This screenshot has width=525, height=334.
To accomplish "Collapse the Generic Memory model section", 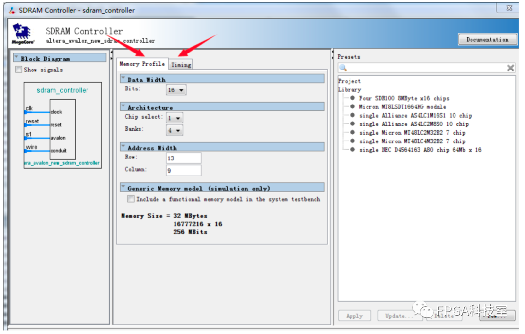I will pyautogui.click(x=123, y=187).
